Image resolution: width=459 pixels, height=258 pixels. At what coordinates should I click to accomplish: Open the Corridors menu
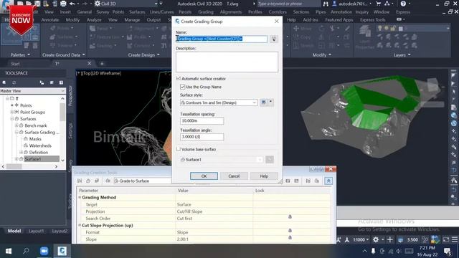[278, 12]
